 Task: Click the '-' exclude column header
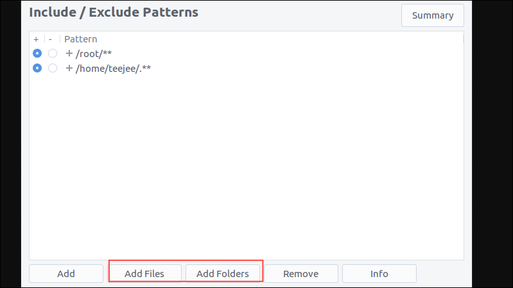pos(51,39)
